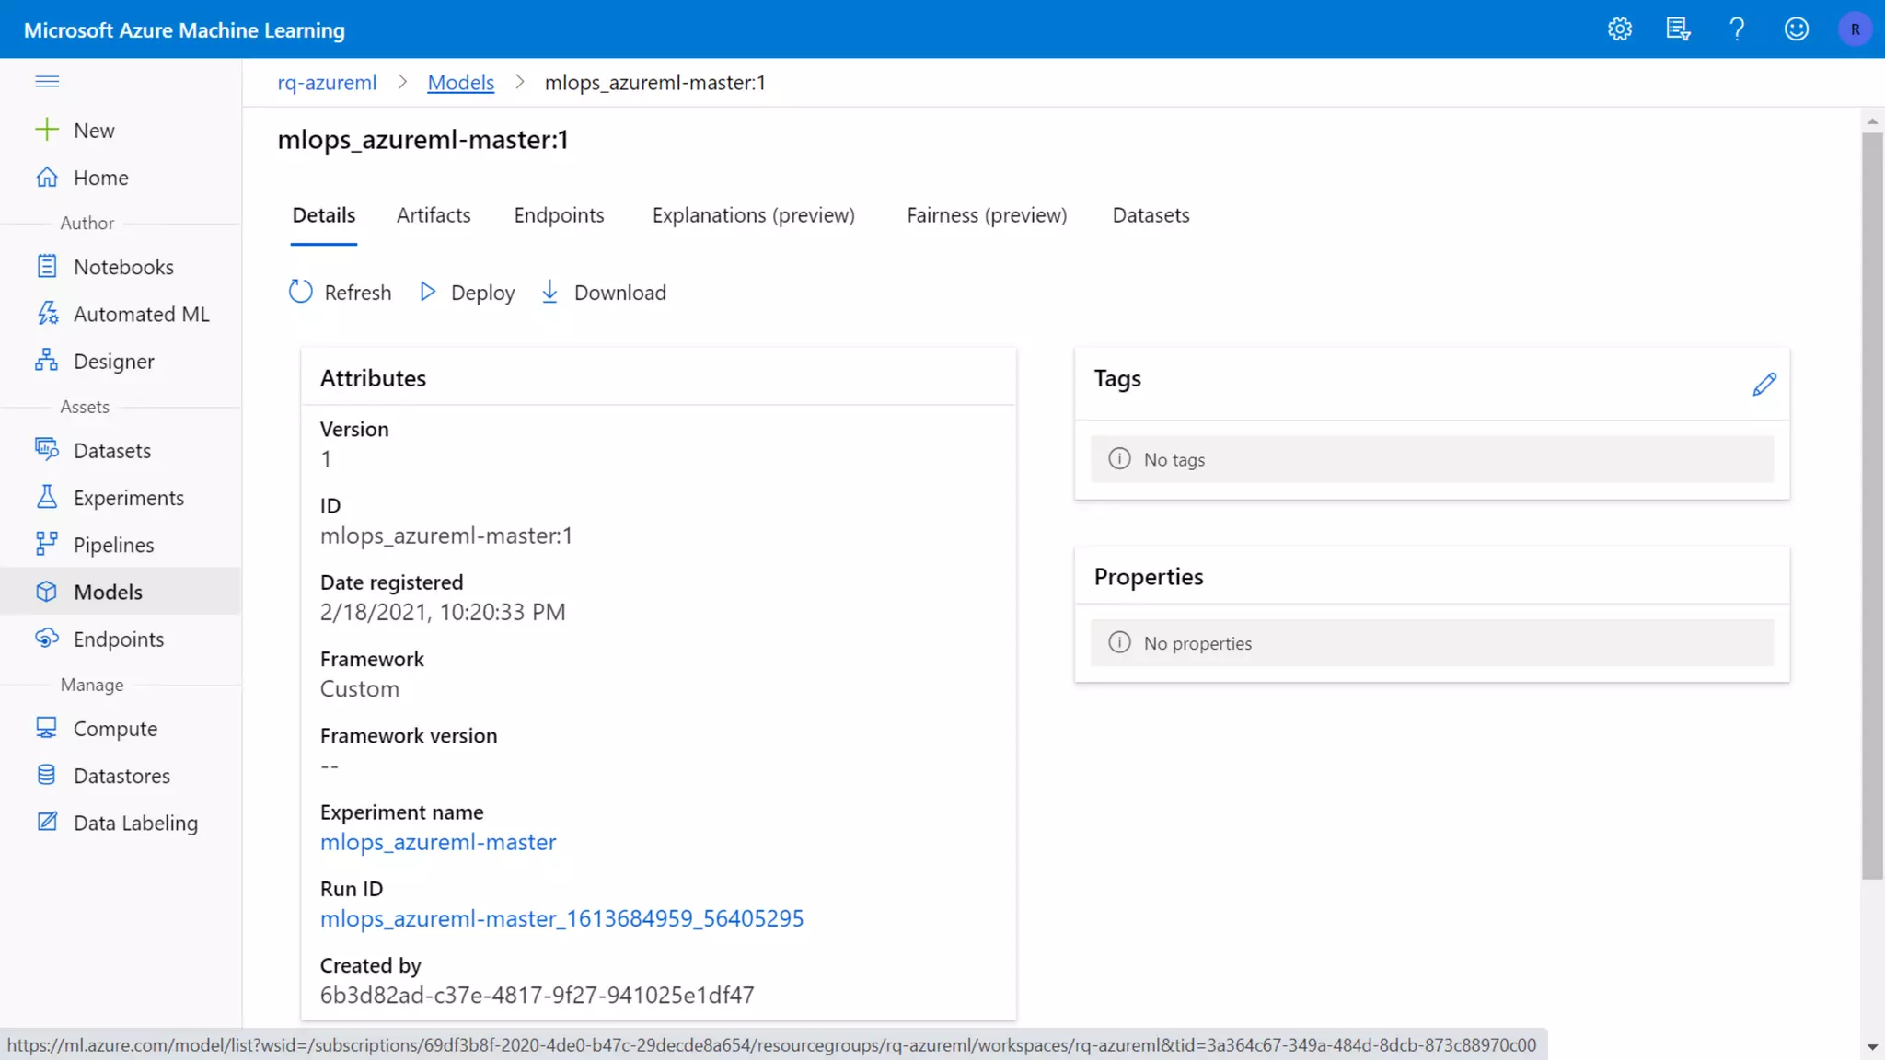Click the Refresh icon button

point(301,293)
